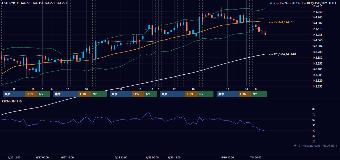The width and height of the screenshot is (340, 160).
Task: Click the 6/27 00:00 date label
Action: point(42,157)
